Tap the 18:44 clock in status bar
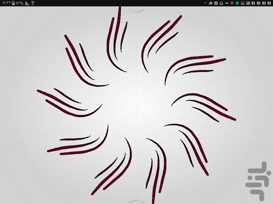This screenshot has width=273, height=204. pyautogui.click(x=6, y=3)
